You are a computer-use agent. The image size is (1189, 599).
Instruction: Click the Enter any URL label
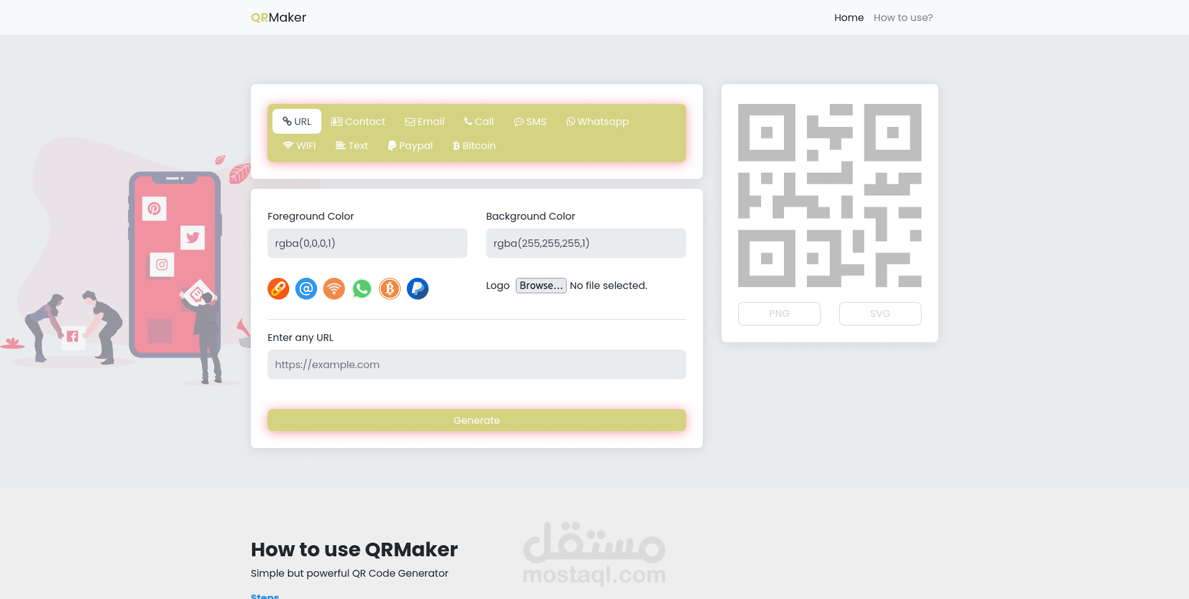[300, 337]
